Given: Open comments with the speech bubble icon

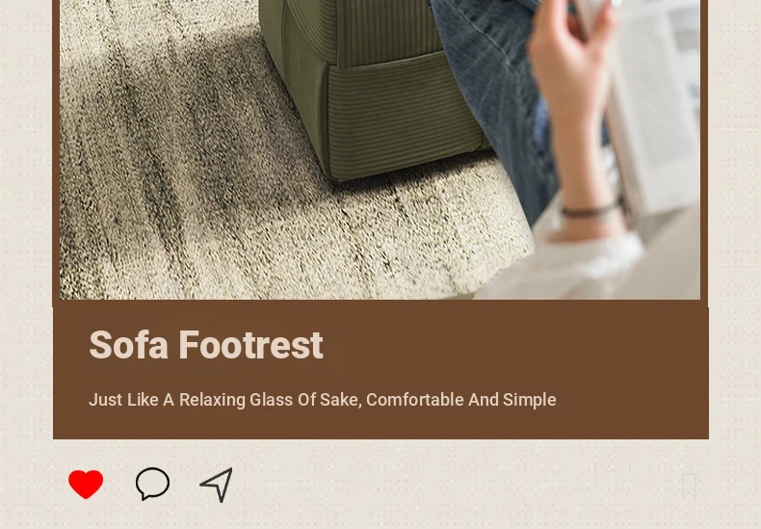Looking at the screenshot, I should pyautogui.click(x=152, y=484).
